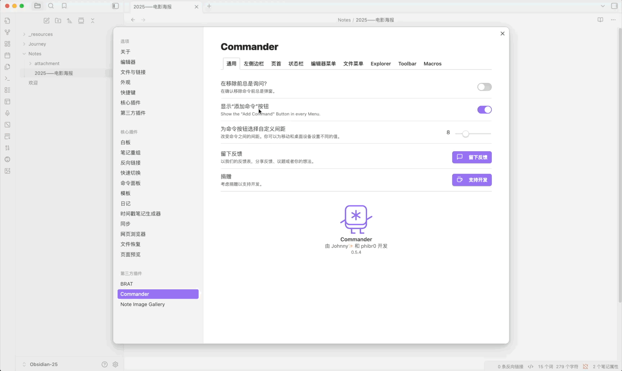Open the bookmarks icon in top bar
This screenshot has width=622, height=371.
64,6
